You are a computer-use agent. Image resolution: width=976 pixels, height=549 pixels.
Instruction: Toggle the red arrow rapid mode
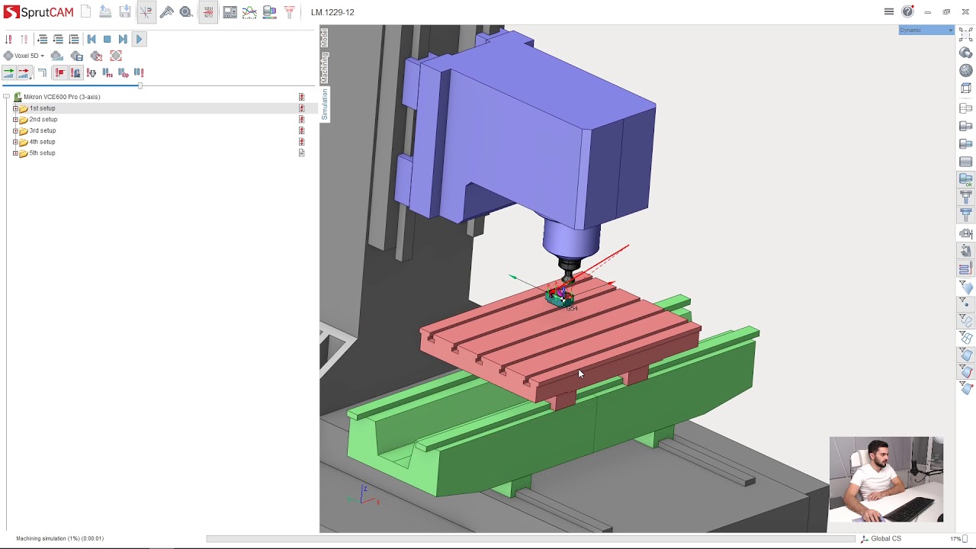(24, 72)
